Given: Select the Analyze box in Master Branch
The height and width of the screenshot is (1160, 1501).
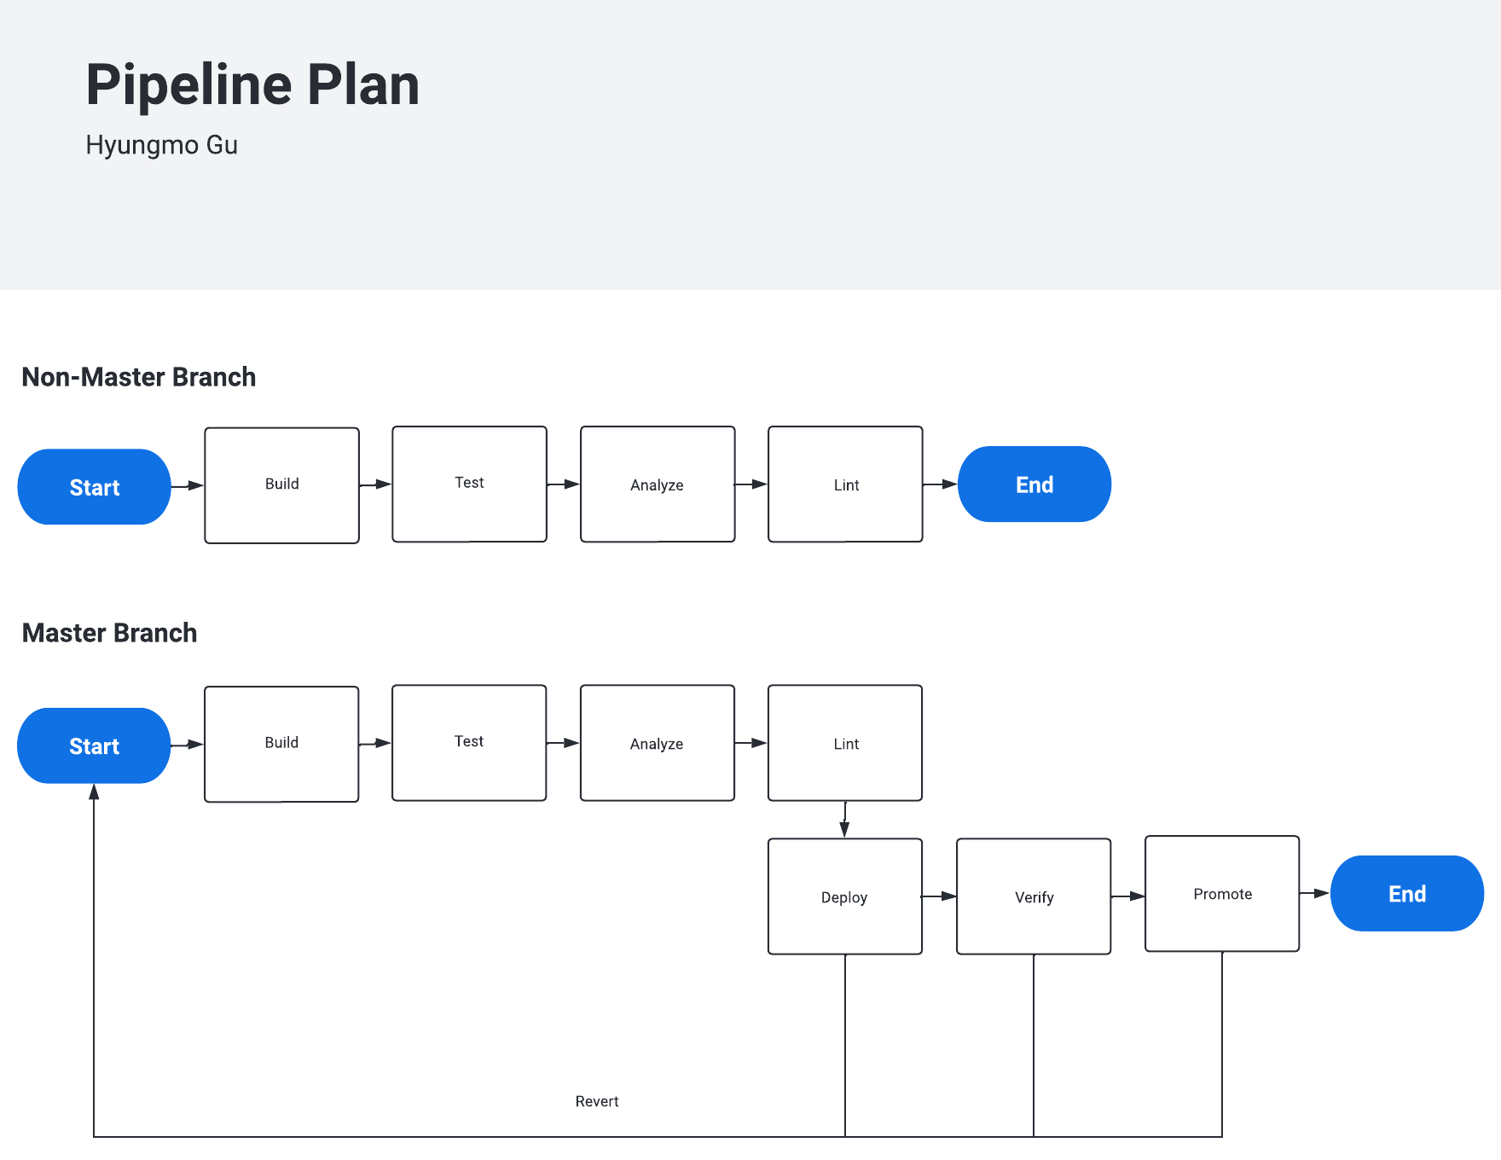Looking at the screenshot, I should pos(657,743).
